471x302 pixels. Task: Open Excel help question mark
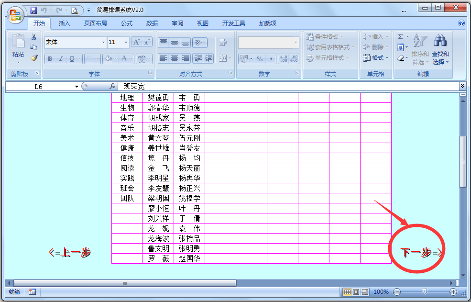pos(461,23)
